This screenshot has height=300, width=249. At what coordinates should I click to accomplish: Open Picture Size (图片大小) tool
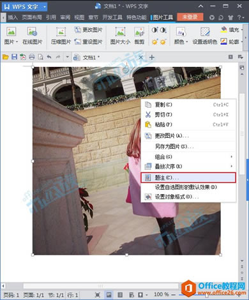120,36
